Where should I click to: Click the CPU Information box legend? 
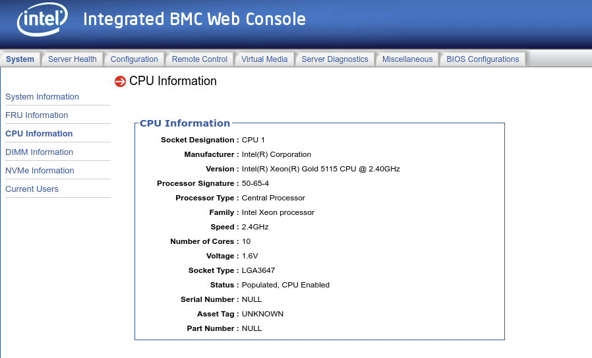click(185, 123)
